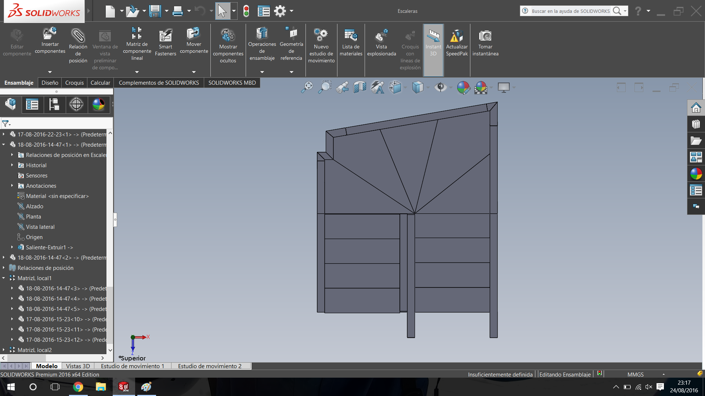Open Insertar componentes dropdown arrow
The image size is (705, 396).
tap(50, 72)
